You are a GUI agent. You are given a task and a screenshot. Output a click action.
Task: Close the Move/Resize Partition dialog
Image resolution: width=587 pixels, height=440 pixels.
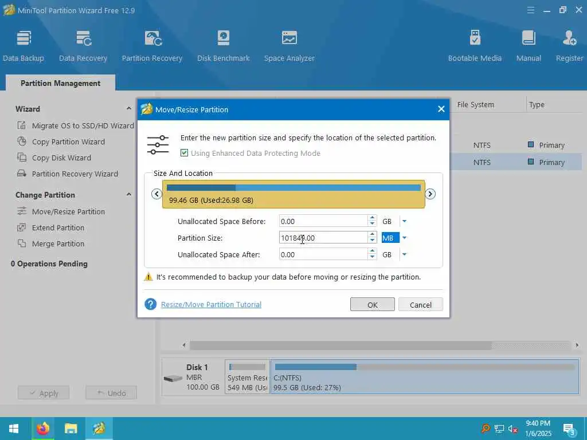point(441,109)
